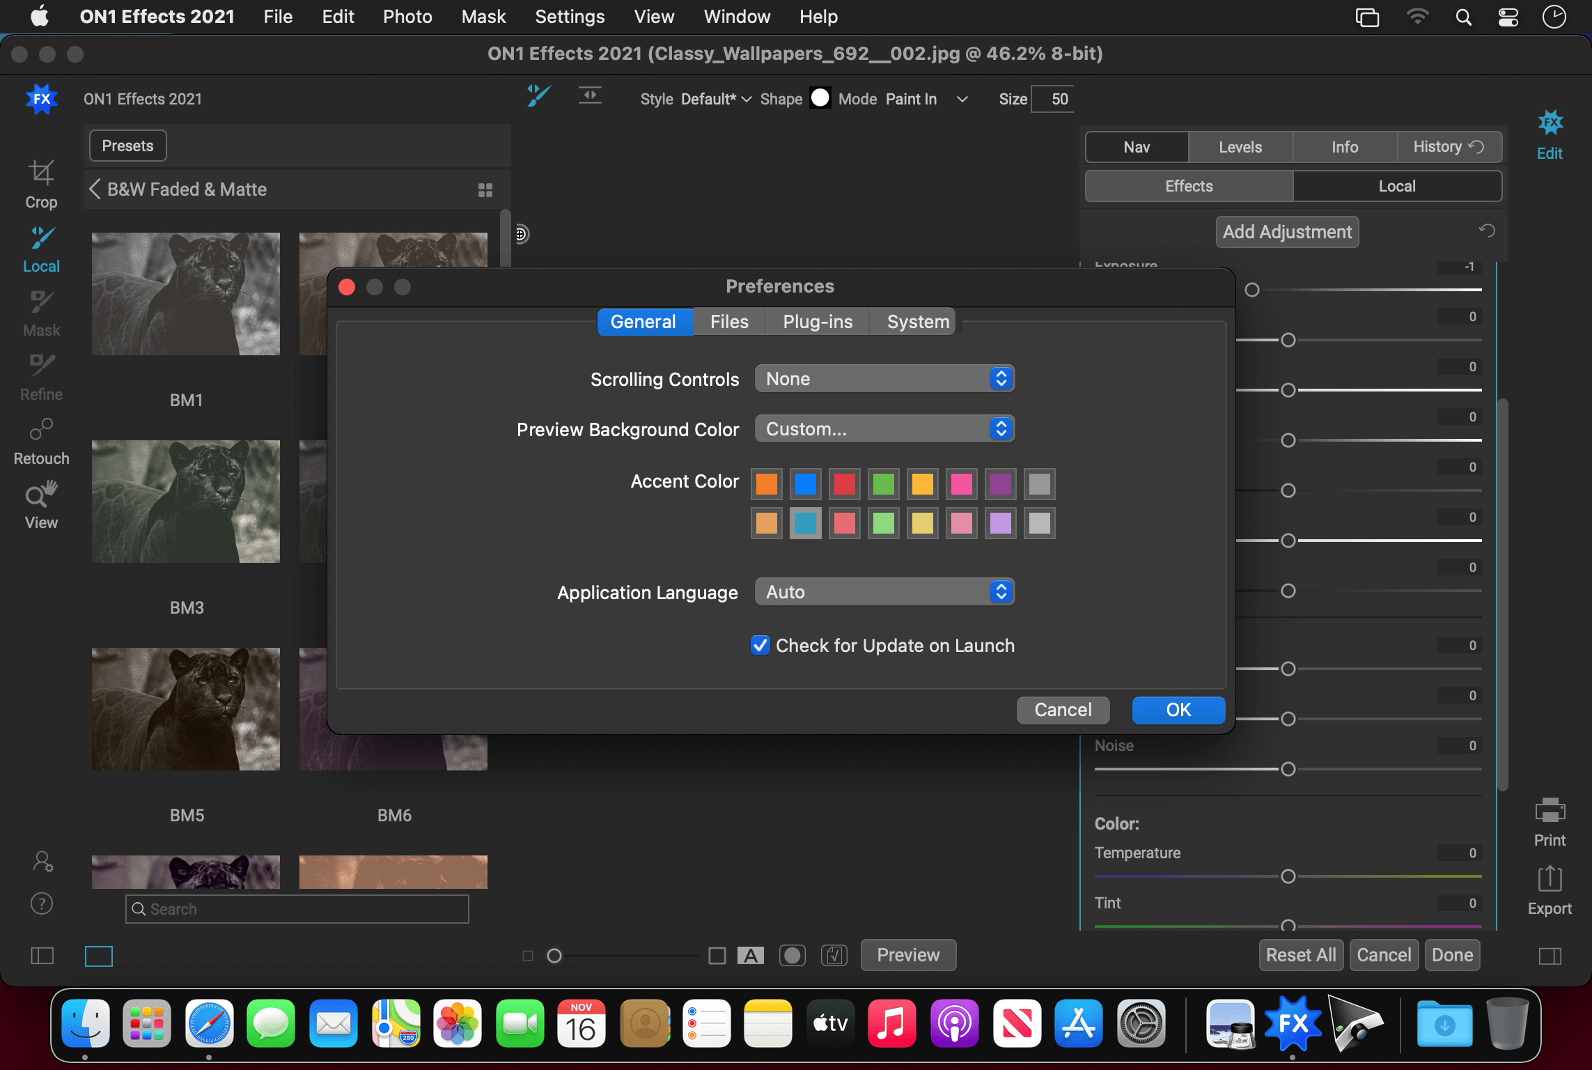
Task: Choose the purple accent color swatch
Action: [x=1001, y=483]
